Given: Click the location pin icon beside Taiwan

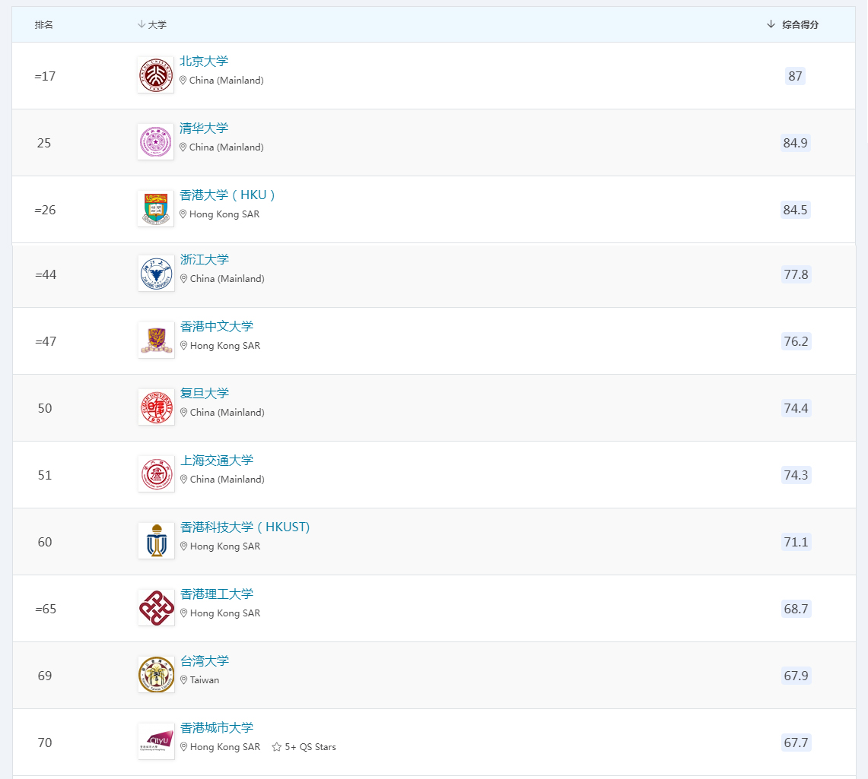Looking at the screenshot, I should (x=183, y=680).
